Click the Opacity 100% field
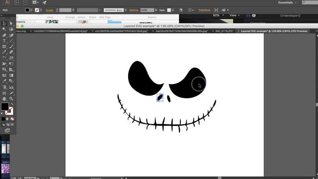 click(x=147, y=10)
